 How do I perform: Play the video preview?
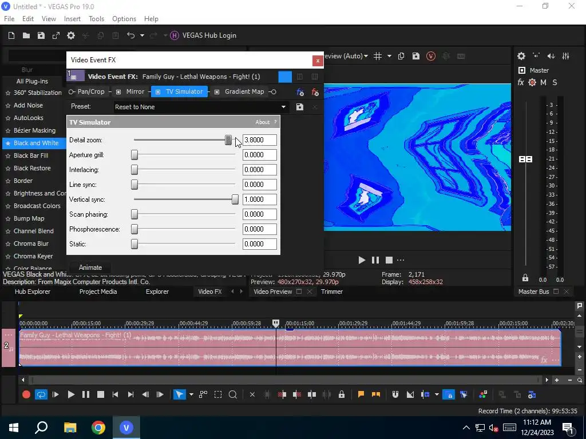(362, 260)
